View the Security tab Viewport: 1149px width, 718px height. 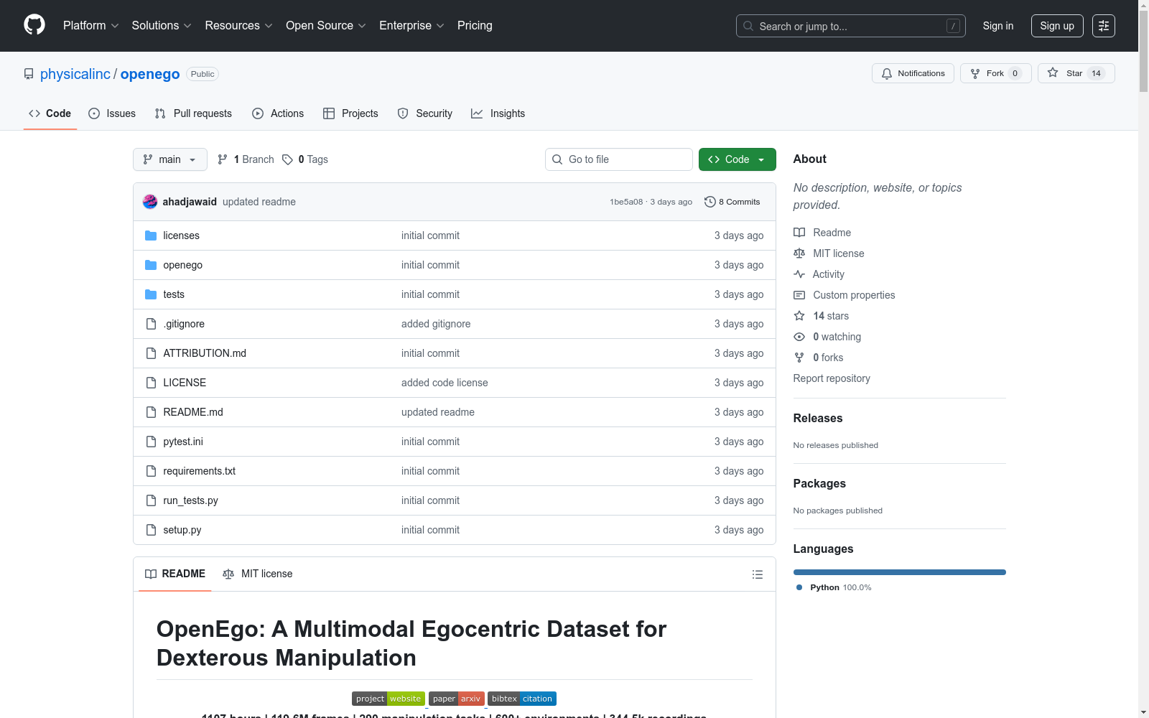point(425,113)
